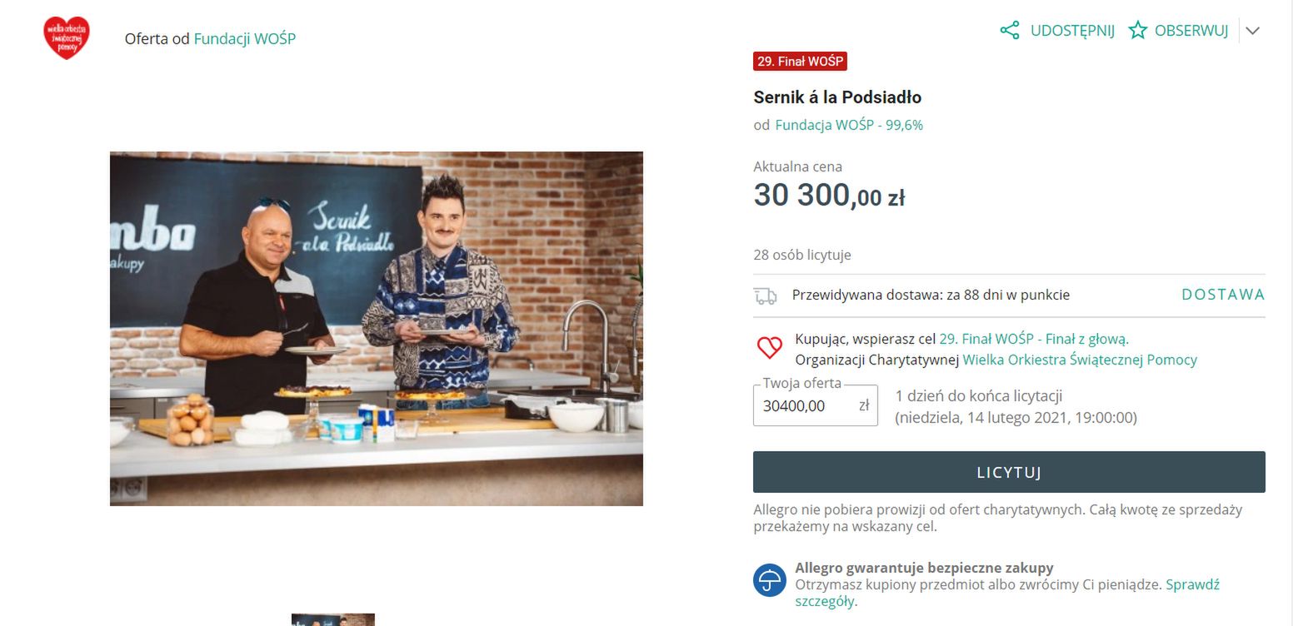This screenshot has height=626, width=1293.
Task: Click the OBSERWUJ watch text
Action: point(1191,31)
